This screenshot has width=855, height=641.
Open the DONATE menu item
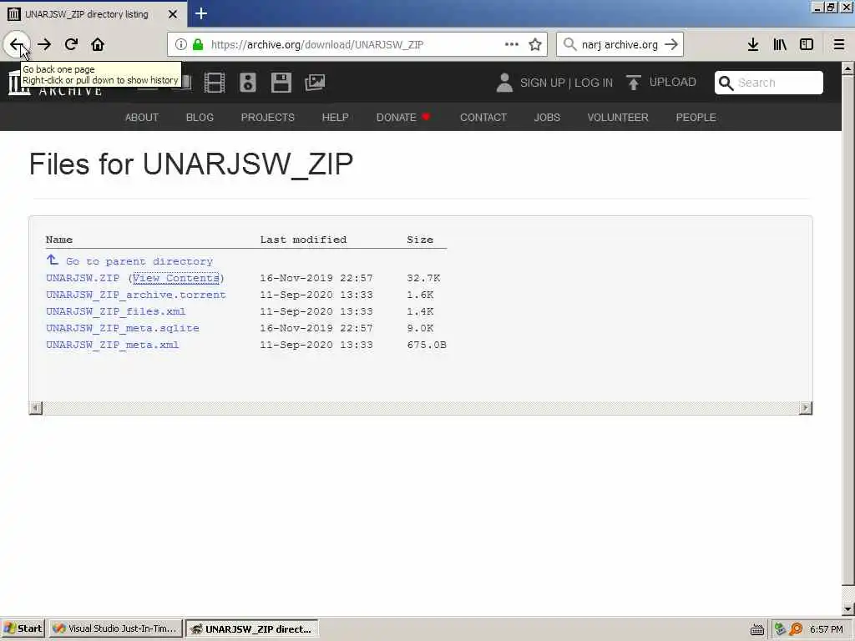[403, 117]
